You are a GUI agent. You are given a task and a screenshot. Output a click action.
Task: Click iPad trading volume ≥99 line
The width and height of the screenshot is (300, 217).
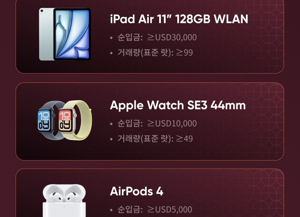[x=151, y=53]
